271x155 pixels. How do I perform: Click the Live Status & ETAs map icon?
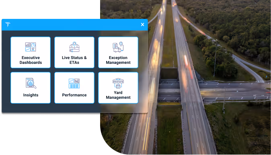pos(74,47)
